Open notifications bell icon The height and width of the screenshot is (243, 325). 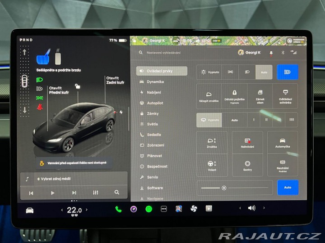tap(271, 53)
